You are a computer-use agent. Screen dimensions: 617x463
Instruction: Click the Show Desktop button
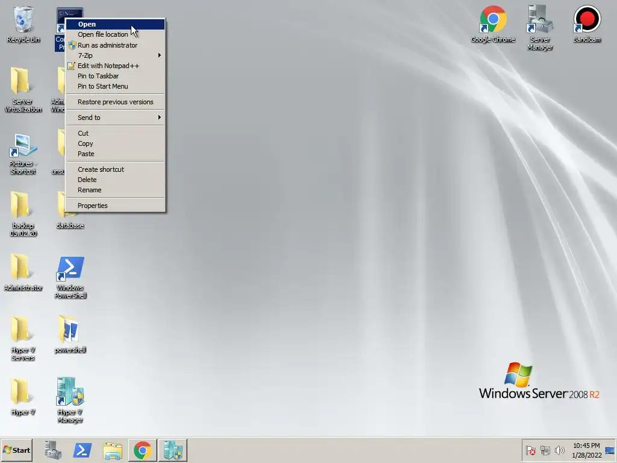click(610, 450)
